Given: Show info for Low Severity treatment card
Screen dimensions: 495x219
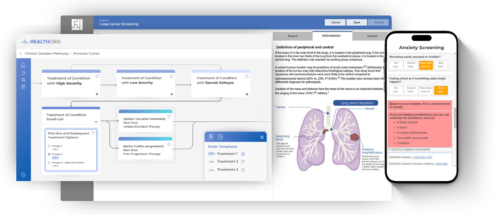Looking at the screenshot, I should click(172, 76).
